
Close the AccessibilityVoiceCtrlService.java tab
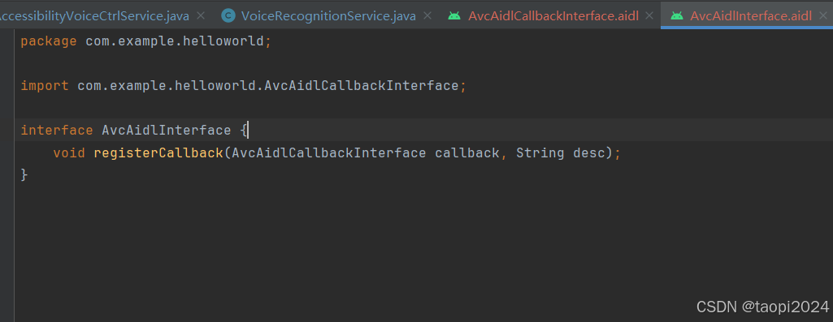point(201,16)
